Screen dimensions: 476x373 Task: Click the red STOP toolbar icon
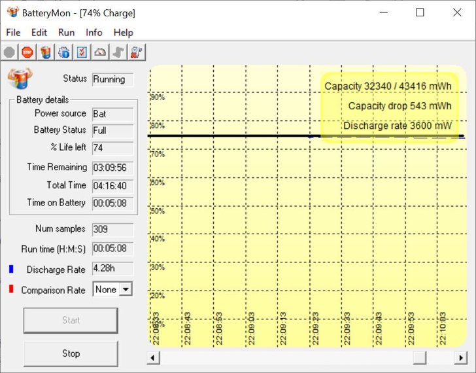coord(27,52)
